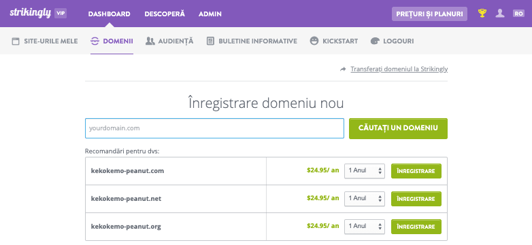The width and height of the screenshot is (532, 245).
Task: Click Căutați un domeniu button
Action: (x=398, y=128)
